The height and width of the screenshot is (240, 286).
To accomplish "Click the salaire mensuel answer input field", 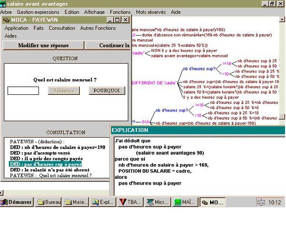I will [23, 91].
